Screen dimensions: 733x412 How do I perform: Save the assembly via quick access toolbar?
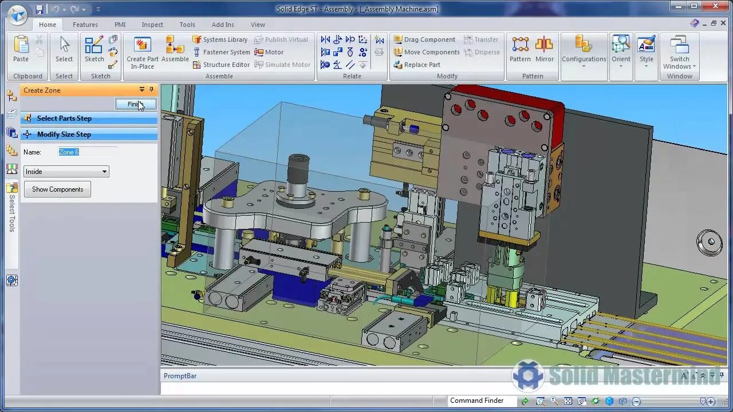click(x=38, y=9)
